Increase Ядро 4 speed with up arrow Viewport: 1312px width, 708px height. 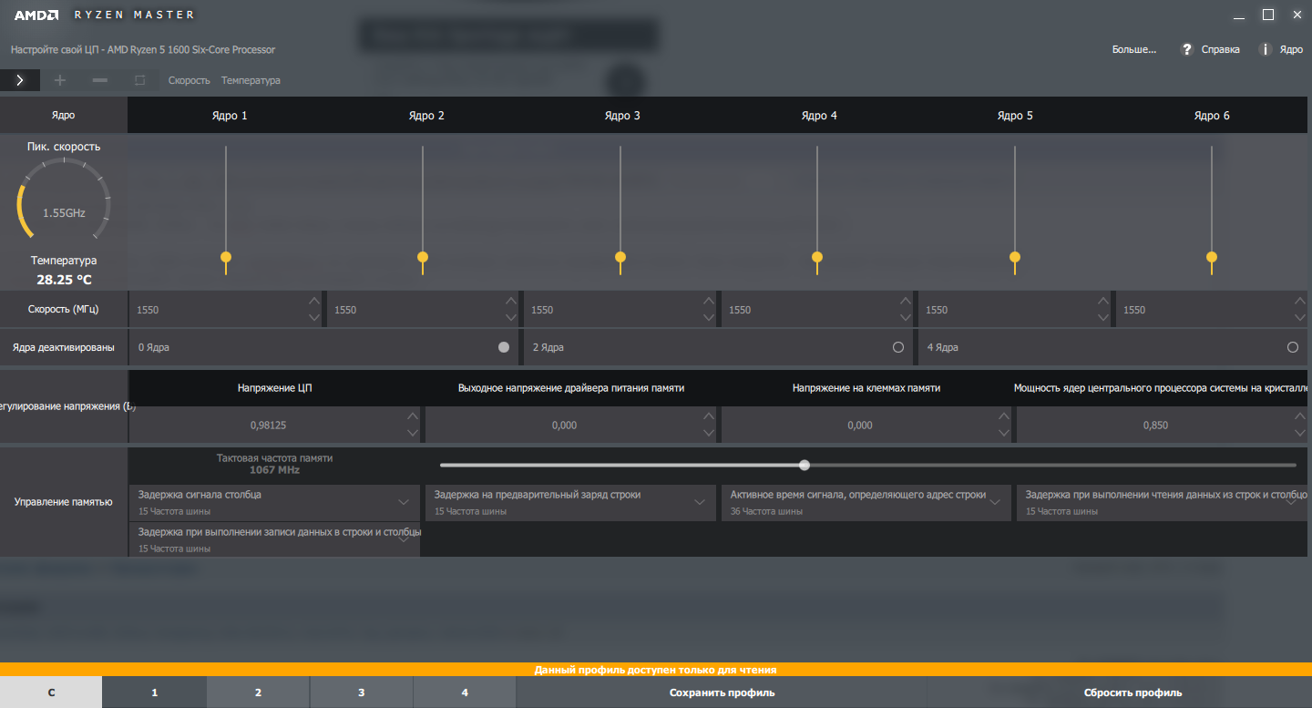(906, 301)
